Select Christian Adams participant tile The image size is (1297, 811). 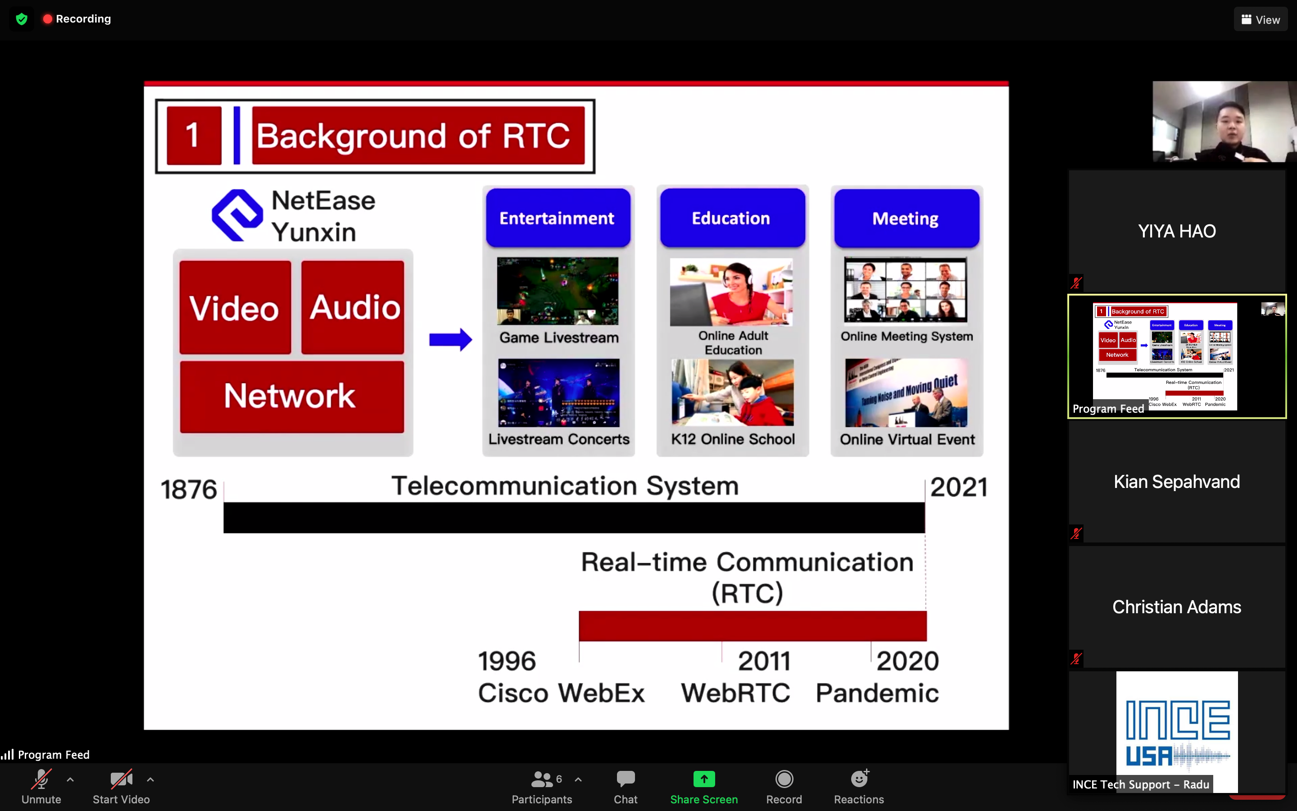pos(1177,606)
